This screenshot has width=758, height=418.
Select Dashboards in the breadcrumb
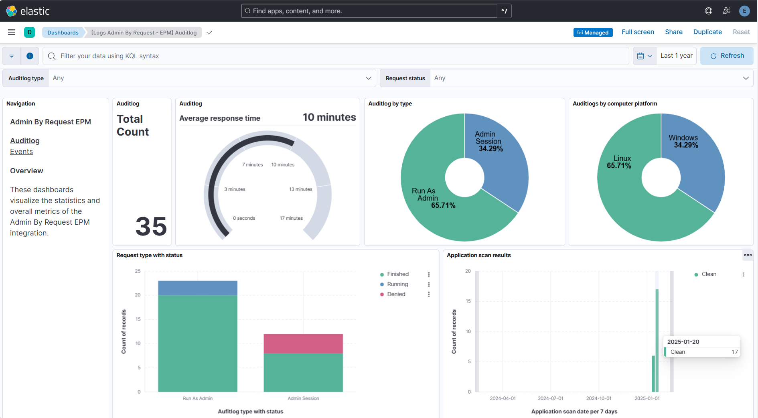63,32
